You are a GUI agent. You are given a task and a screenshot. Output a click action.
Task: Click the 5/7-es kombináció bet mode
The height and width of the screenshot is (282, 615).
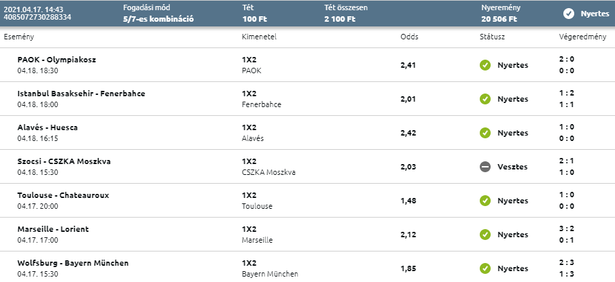(x=158, y=19)
